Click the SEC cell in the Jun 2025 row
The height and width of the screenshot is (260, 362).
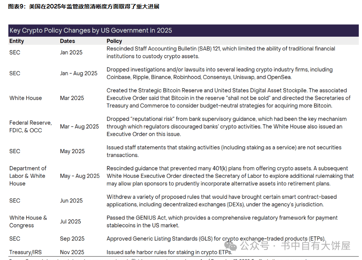pyautogui.click(x=15, y=201)
